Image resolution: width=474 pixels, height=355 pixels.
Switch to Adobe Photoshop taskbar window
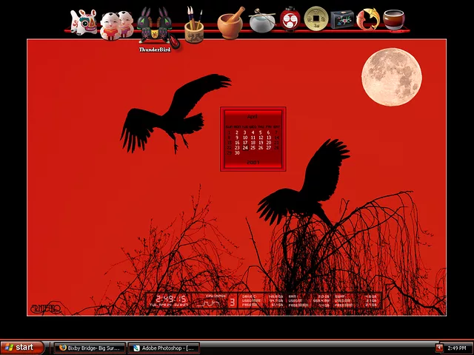click(163, 347)
